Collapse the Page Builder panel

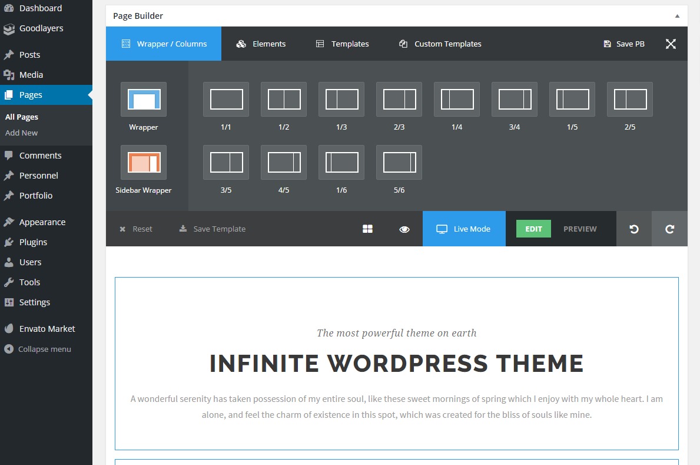pyautogui.click(x=677, y=16)
